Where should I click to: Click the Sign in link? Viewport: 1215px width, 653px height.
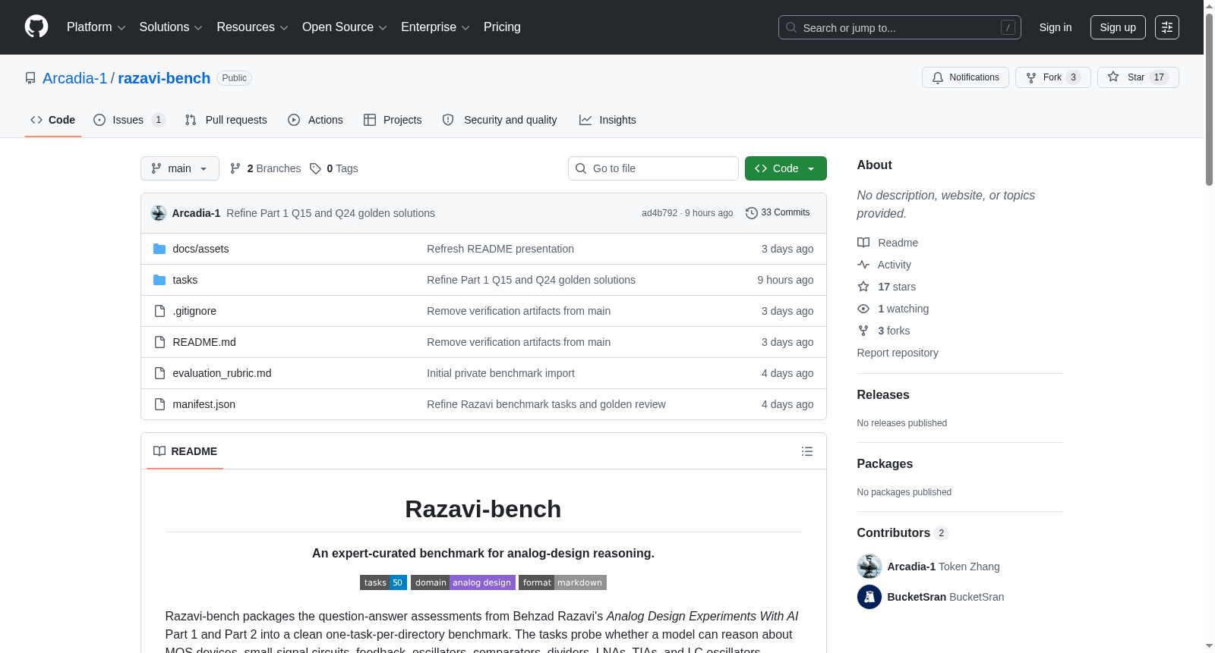tap(1056, 27)
